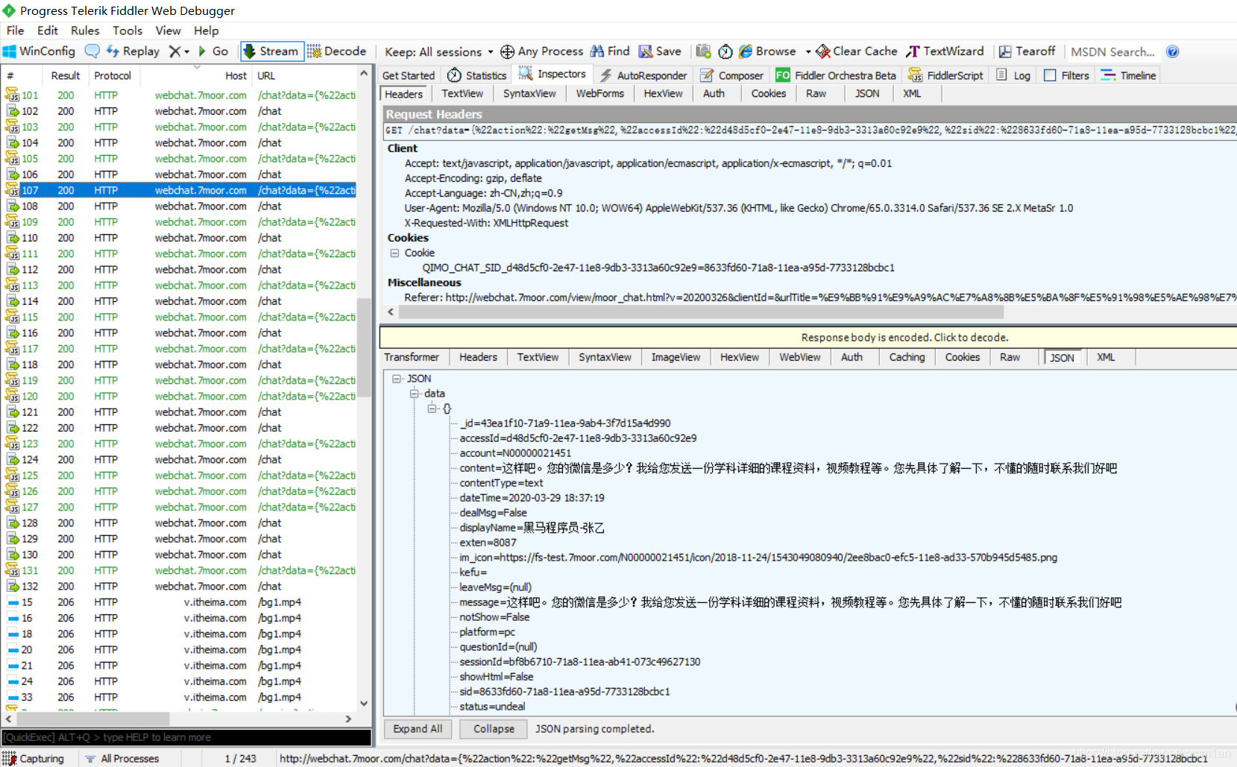This screenshot has height=767, width=1237.
Task: Switch to the Get Started tab
Action: [408, 75]
